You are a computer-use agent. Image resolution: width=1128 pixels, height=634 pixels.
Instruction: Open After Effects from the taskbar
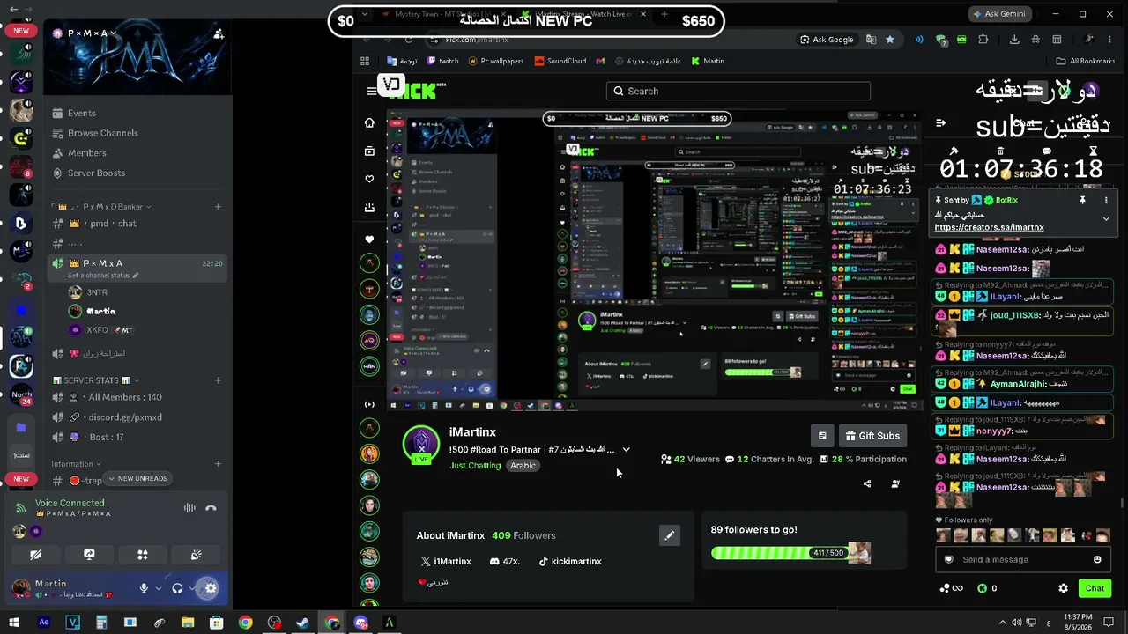44,623
